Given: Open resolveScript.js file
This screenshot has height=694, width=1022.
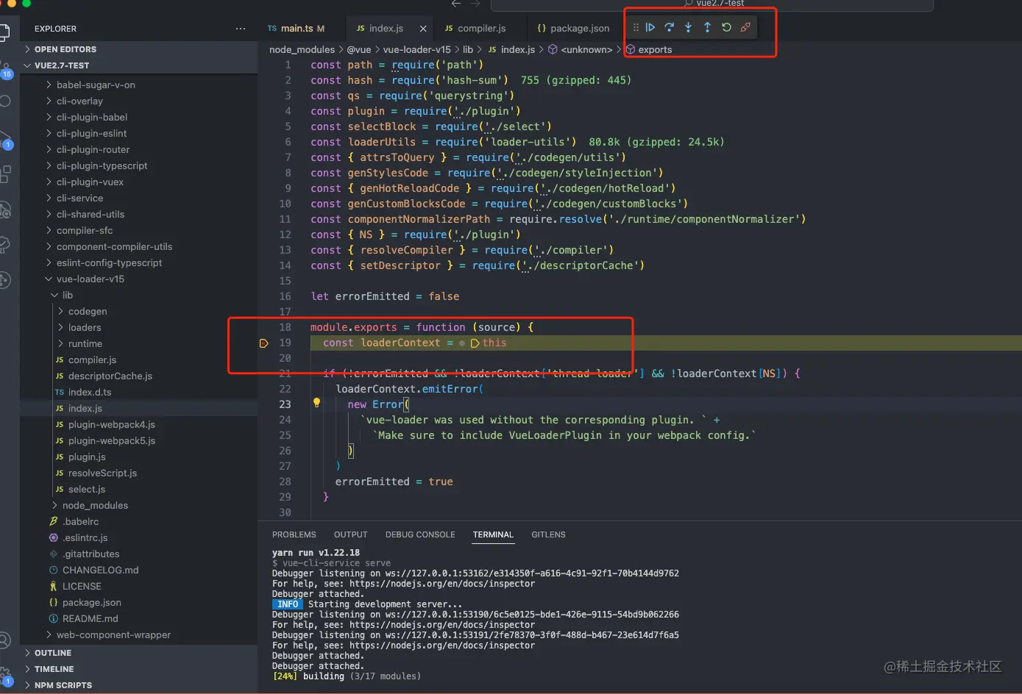Looking at the screenshot, I should [138, 473].
